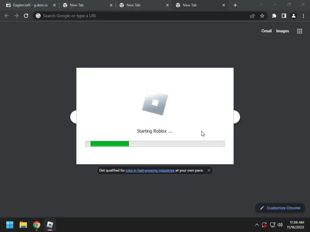This screenshot has width=310, height=232.
Task: Open the volume speaker tray icon
Action: pyautogui.click(x=280, y=225)
